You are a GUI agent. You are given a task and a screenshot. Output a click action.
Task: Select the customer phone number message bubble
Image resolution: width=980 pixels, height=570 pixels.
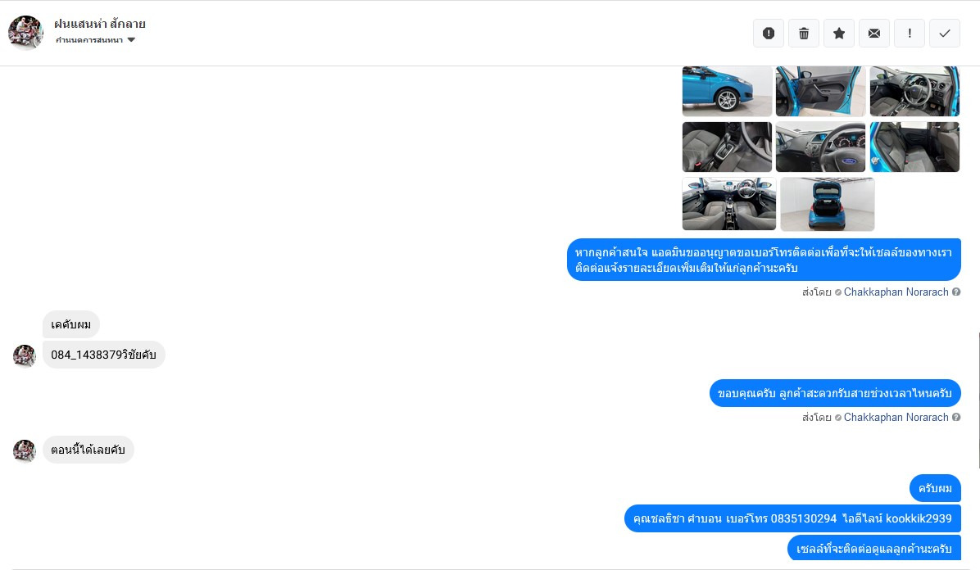(x=104, y=355)
